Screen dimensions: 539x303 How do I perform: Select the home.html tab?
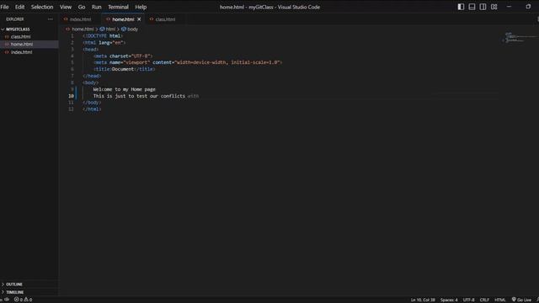coord(123,19)
